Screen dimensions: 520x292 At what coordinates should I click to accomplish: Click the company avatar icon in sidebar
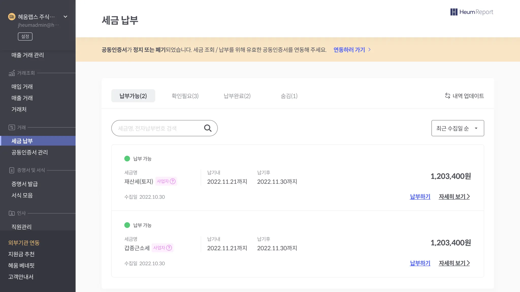pyautogui.click(x=12, y=17)
